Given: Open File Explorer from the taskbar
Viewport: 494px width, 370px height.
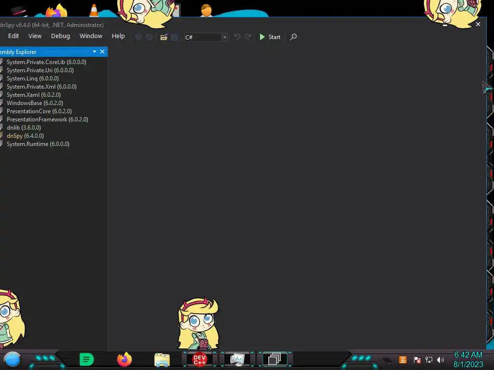Looking at the screenshot, I should click(x=162, y=360).
